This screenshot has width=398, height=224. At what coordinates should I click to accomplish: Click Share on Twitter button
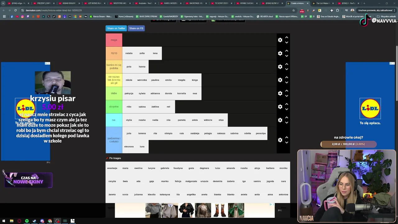[116, 28]
